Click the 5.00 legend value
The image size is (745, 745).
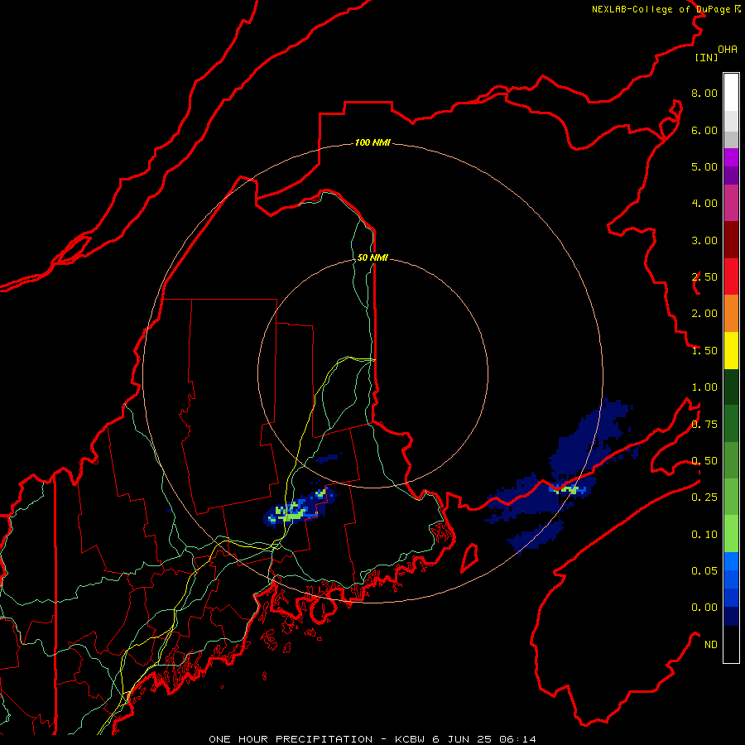pyautogui.click(x=704, y=166)
